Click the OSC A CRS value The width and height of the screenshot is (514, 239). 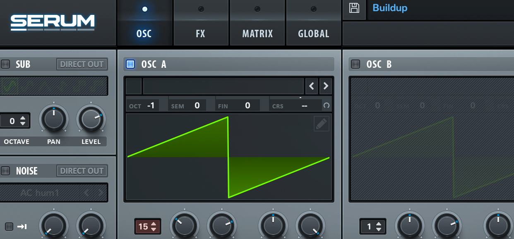(305, 105)
